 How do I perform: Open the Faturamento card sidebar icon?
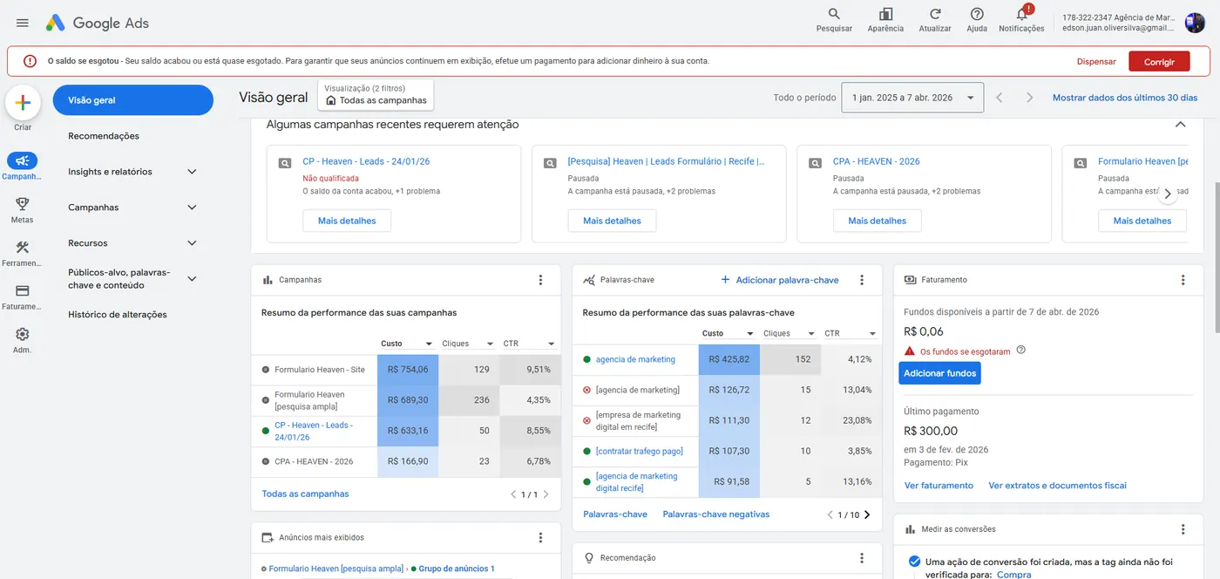23,290
